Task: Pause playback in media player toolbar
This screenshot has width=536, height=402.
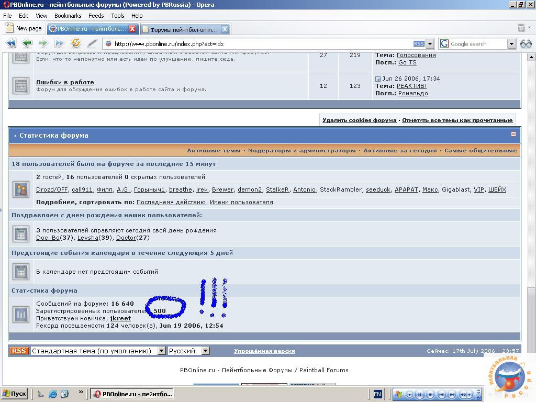Action: (420, 395)
